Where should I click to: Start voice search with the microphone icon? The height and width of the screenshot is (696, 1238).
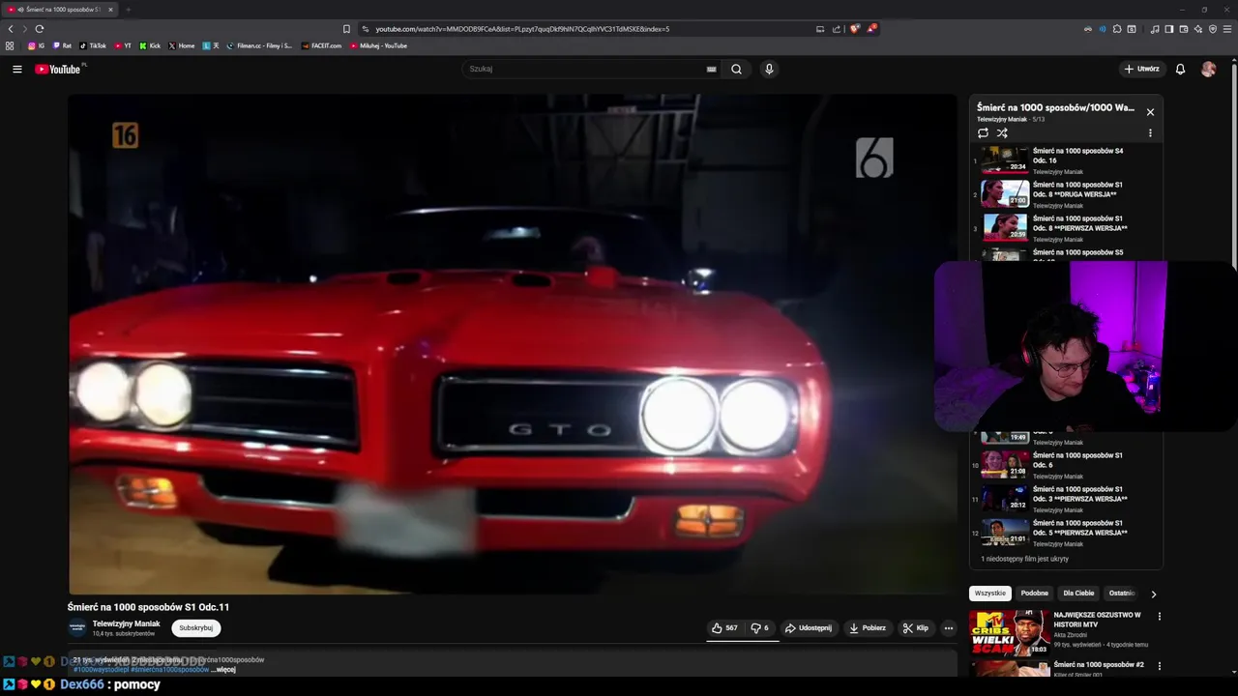[x=769, y=69]
